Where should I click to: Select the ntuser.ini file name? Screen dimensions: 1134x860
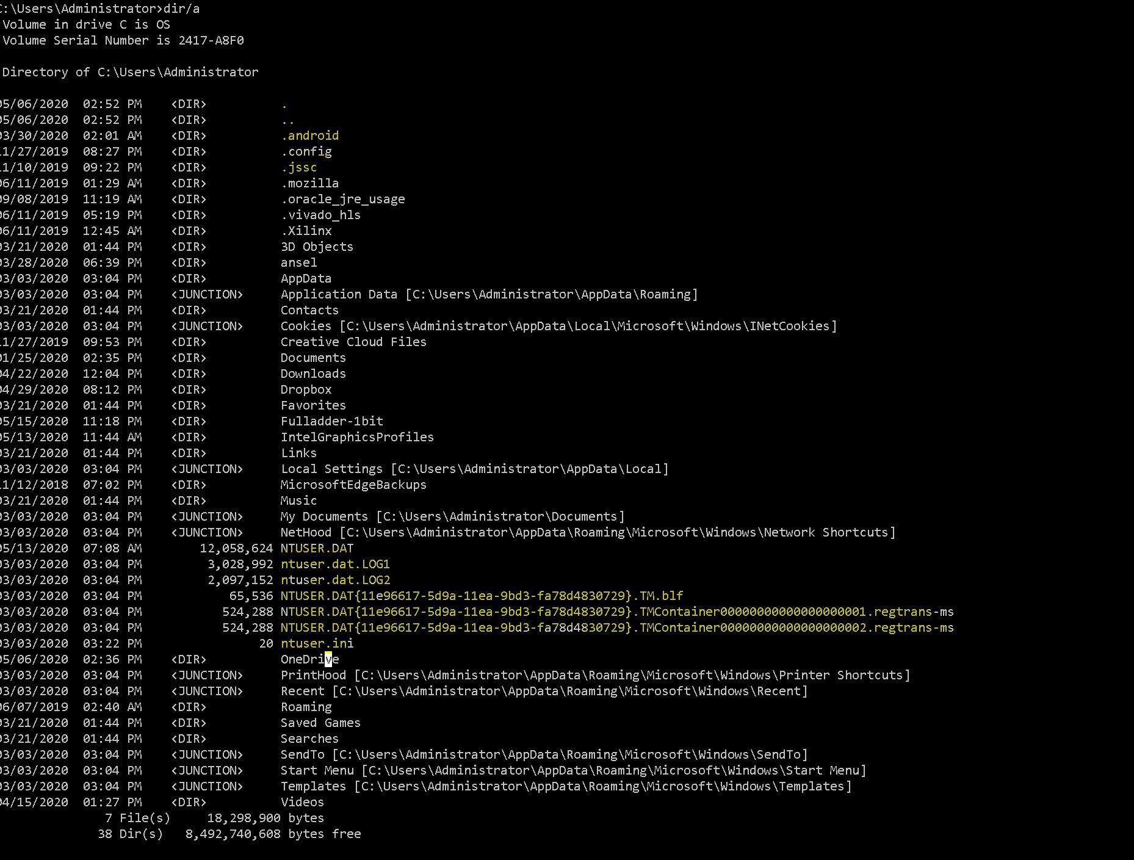tap(318, 643)
